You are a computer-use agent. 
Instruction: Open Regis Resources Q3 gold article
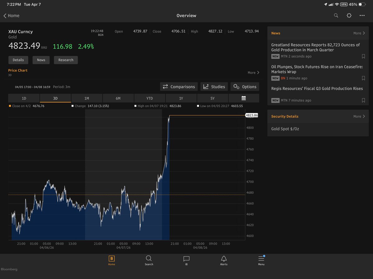click(x=317, y=89)
